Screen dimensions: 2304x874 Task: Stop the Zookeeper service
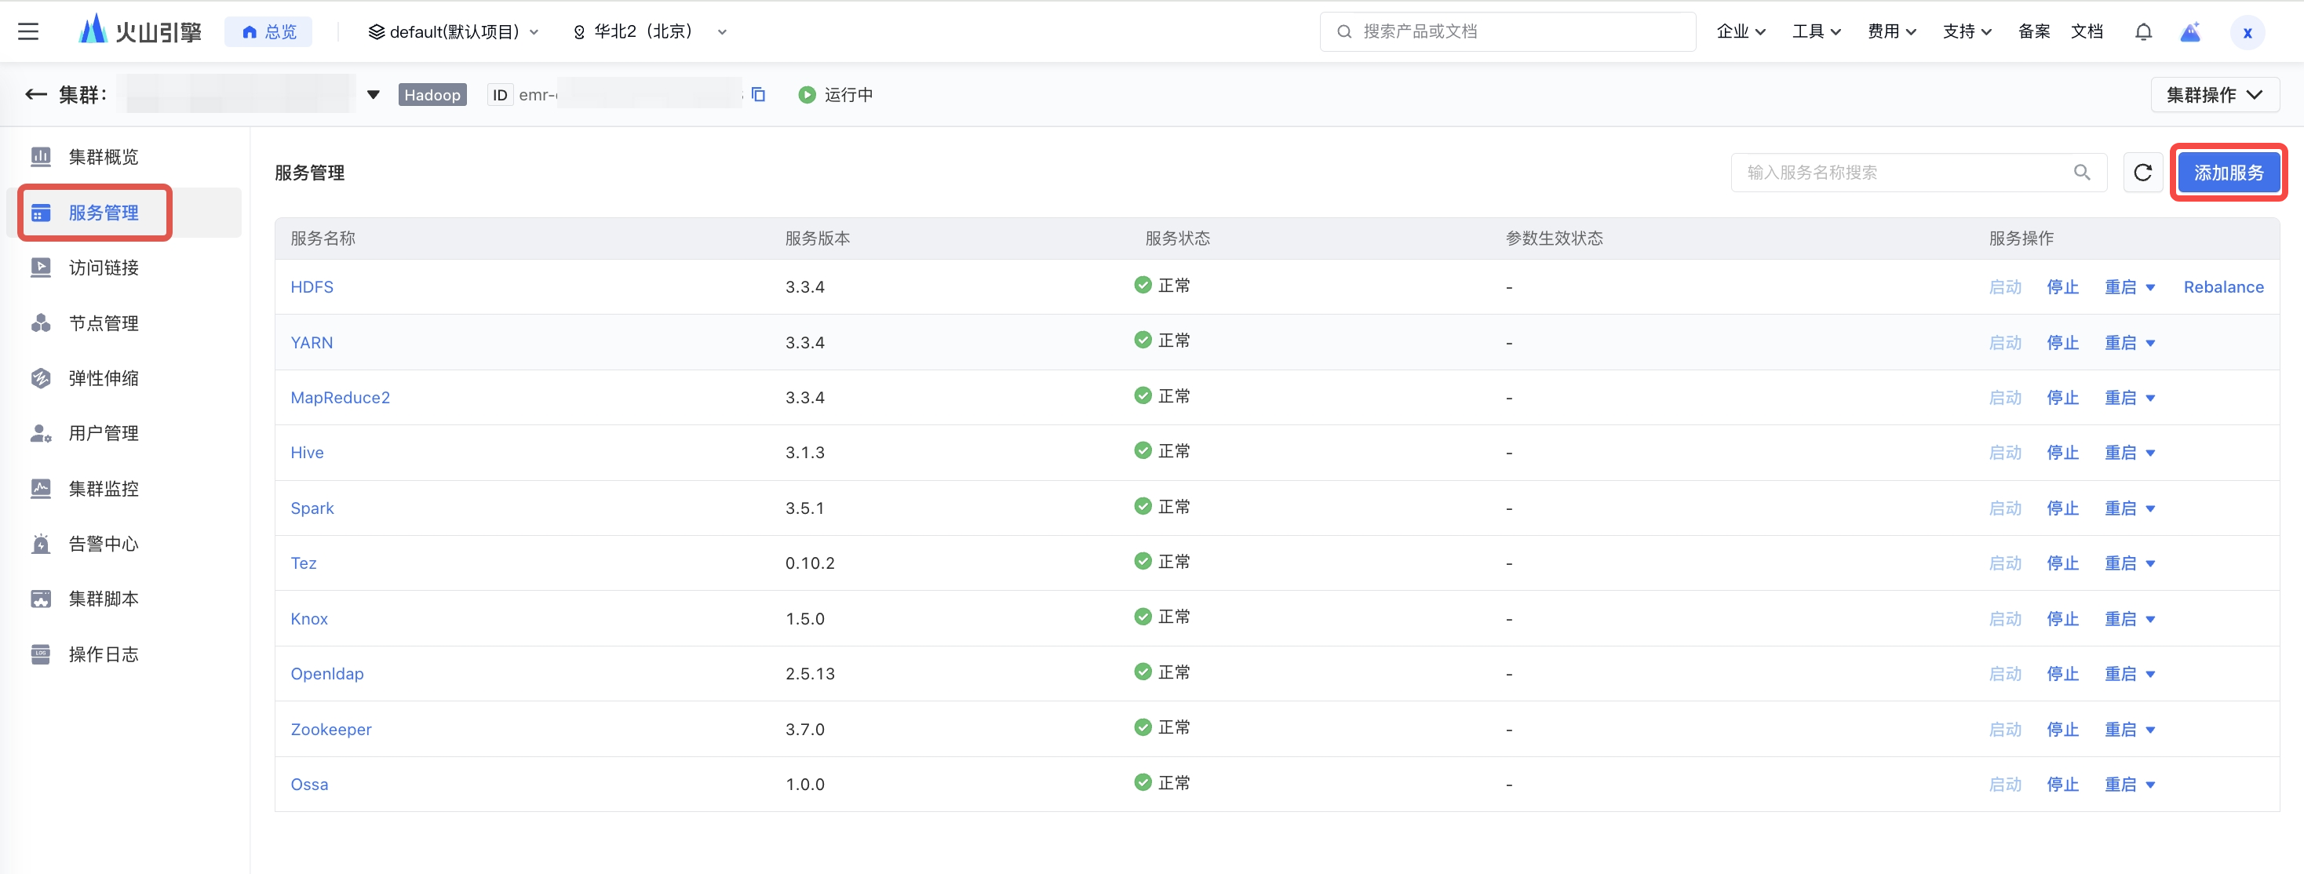click(x=2062, y=729)
